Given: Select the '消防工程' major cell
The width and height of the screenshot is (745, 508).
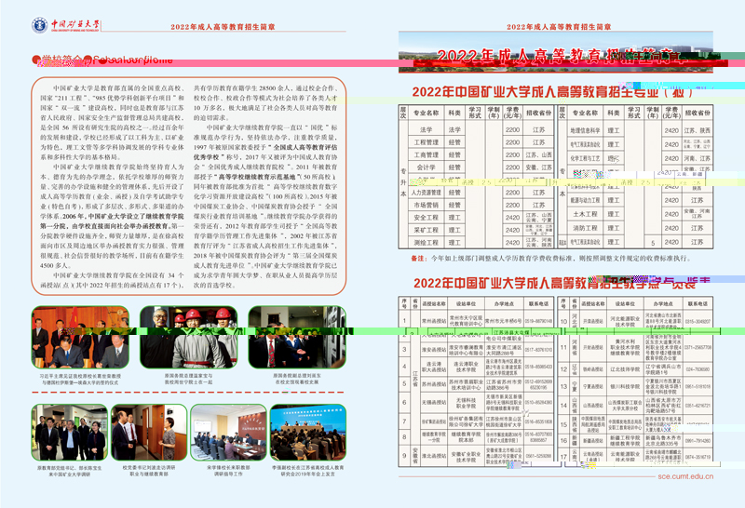Looking at the screenshot, I should (x=585, y=228).
